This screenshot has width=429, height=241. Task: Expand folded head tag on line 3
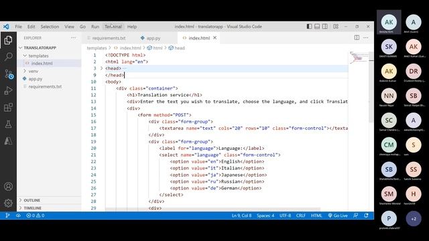click(x=101, y=68)
